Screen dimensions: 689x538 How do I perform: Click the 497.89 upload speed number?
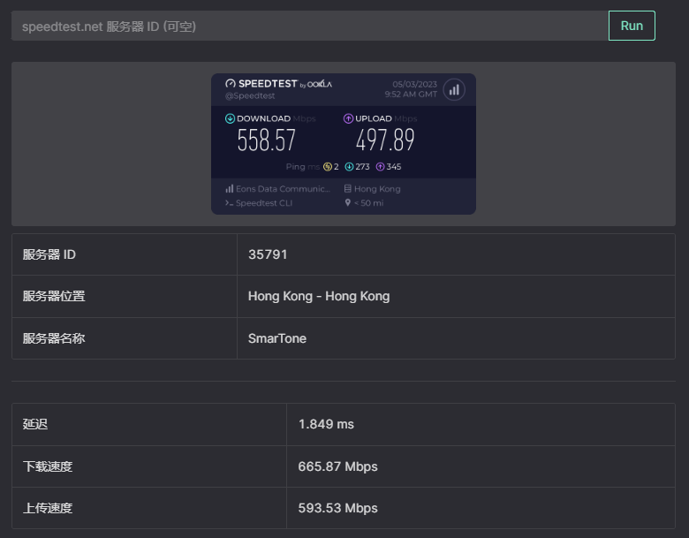tap(385, 140)
